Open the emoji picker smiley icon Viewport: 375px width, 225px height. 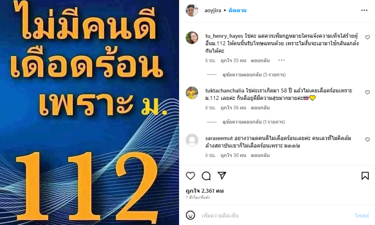click(x=190, y=216)
